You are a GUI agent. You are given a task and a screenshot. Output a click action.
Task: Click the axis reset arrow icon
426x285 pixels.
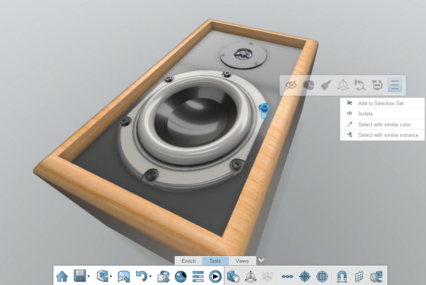click(360, 85)
